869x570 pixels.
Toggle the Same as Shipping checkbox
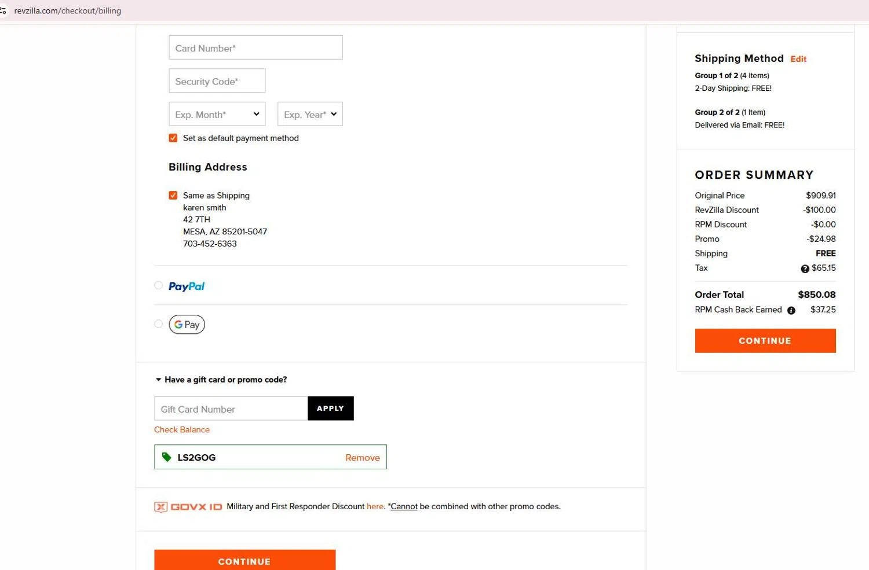click(173, 195)
